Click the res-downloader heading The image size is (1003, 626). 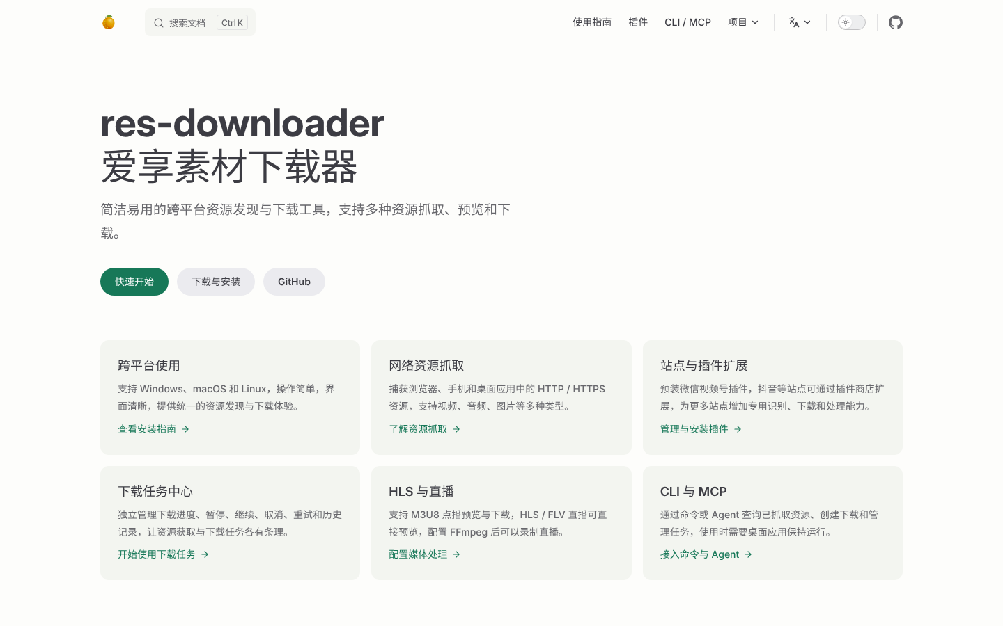(242, 123)
